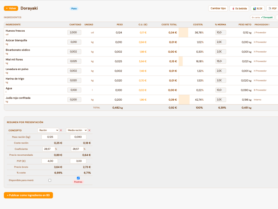Export the recipe to XLSX

pos(257,8)
